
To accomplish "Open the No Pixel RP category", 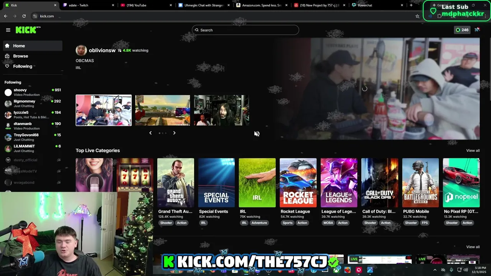I will 461,182.
